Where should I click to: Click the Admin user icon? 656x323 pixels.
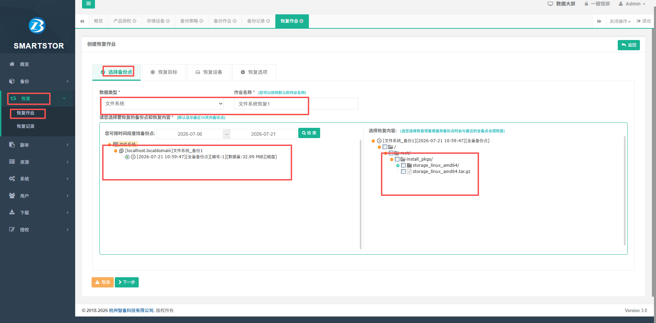(621, 4)
